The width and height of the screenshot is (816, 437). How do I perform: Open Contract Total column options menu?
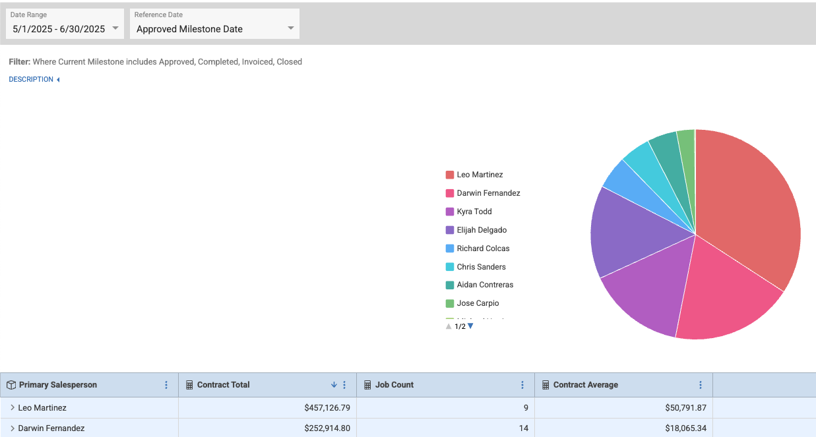click(x=344, y=385)
